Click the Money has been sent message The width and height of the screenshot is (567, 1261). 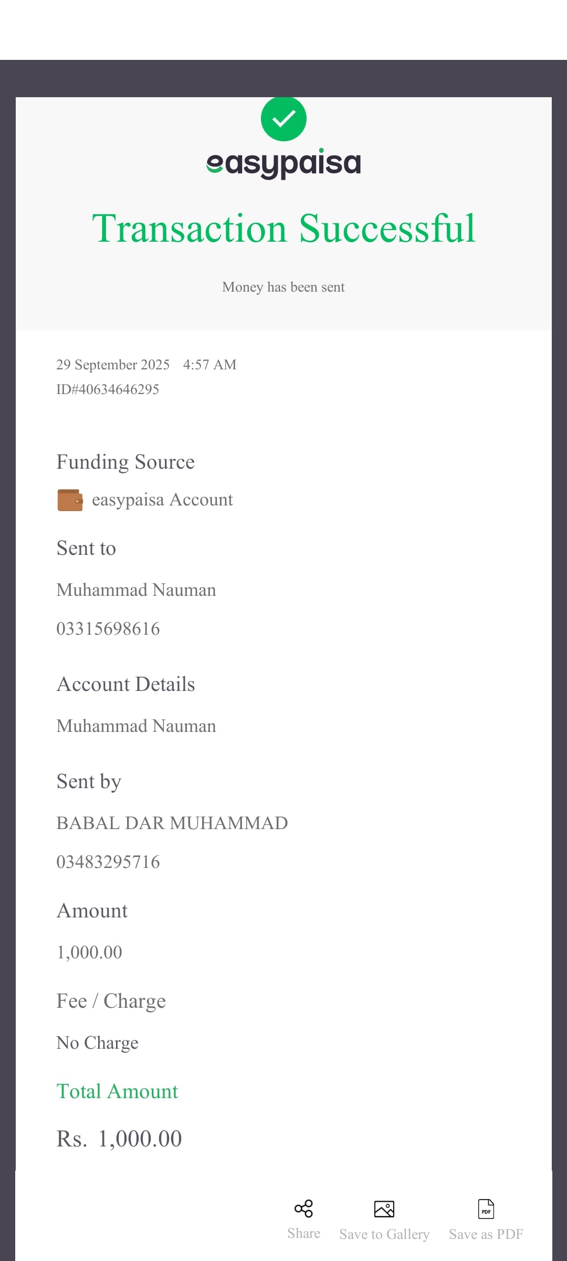click(x=283, y=287)
